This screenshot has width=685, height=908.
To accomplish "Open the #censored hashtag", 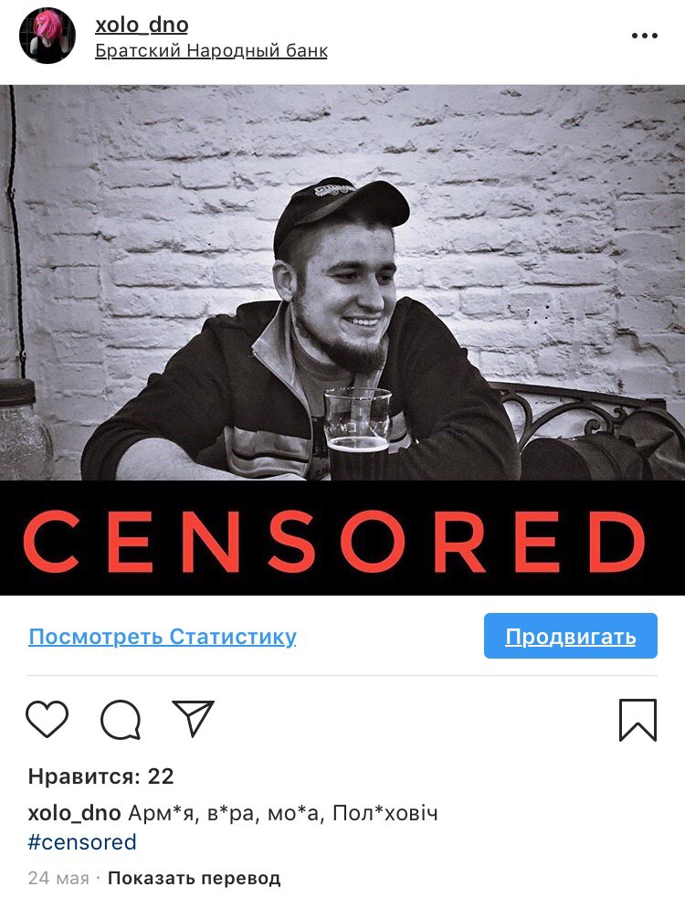I will click(82, 842).
